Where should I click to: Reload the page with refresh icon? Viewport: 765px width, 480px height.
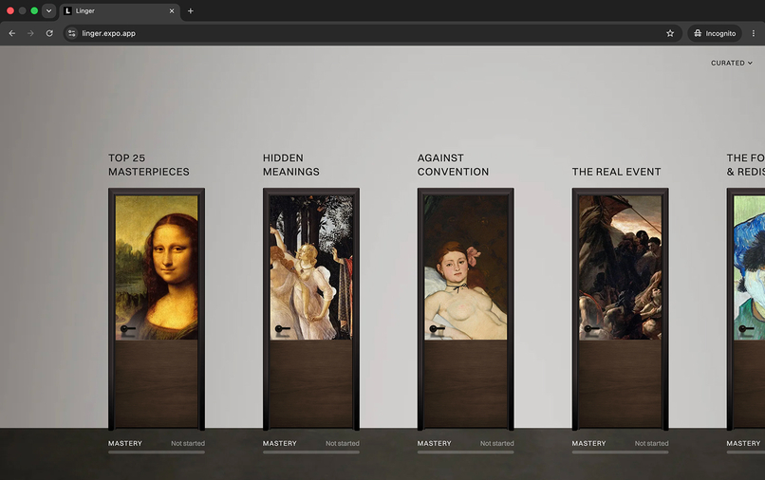49,33
